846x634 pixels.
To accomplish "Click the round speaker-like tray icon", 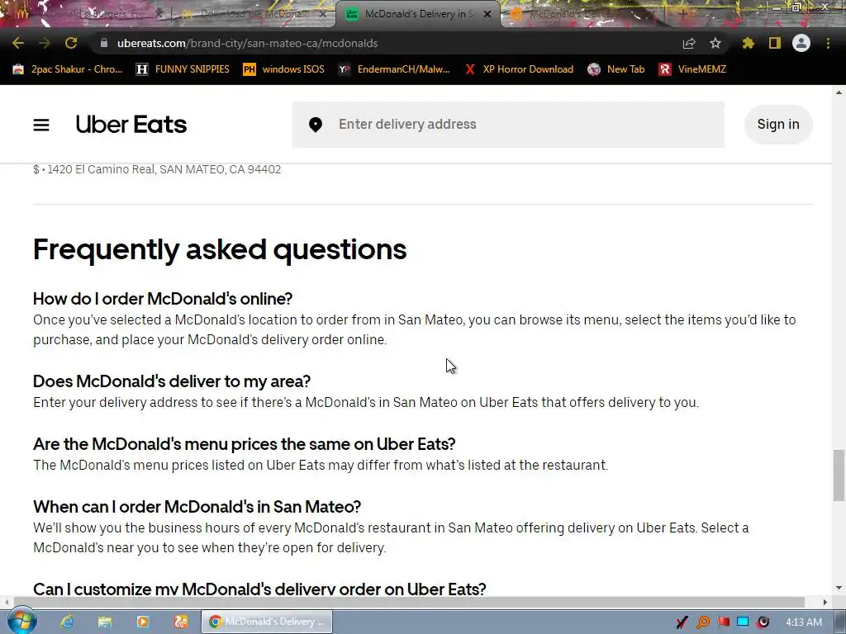I will 763,622.
